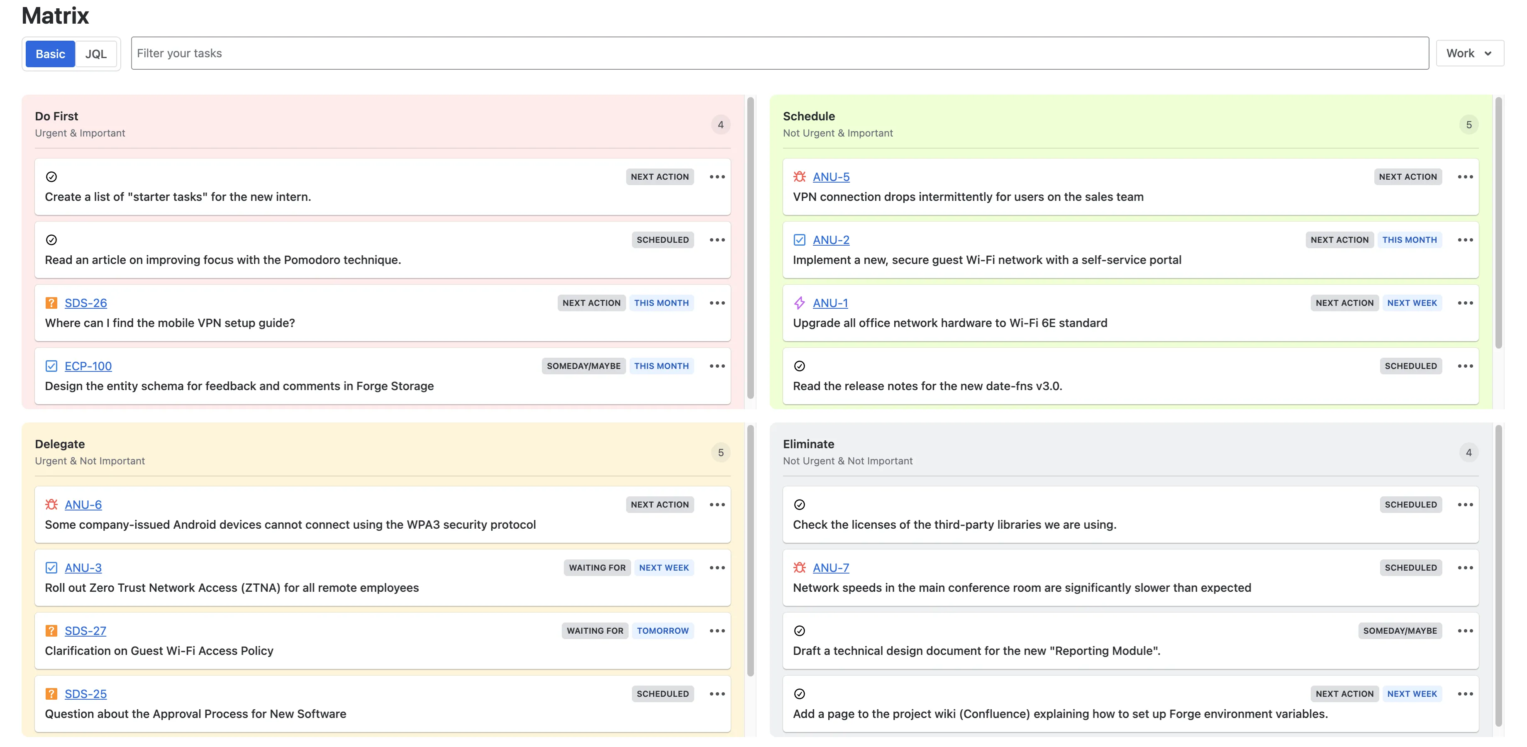
Task: Open issue link ANU-7
Action: pos(831,567)
